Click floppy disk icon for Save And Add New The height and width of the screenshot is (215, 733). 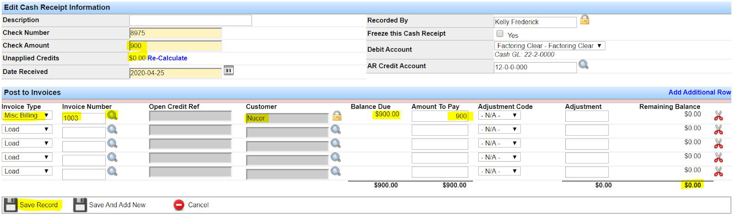click(x=80, y=205)
